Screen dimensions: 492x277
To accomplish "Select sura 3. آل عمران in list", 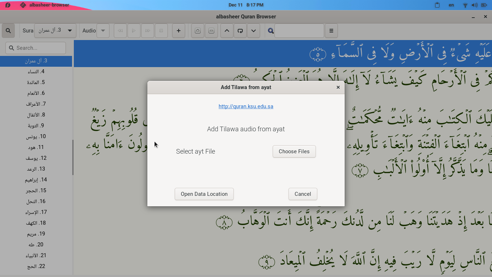I will point(36,61).
